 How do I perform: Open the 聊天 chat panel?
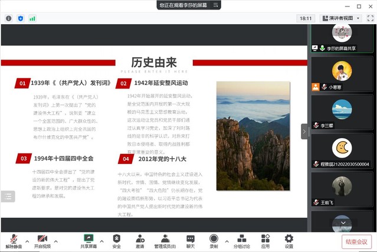coord(191,241)
